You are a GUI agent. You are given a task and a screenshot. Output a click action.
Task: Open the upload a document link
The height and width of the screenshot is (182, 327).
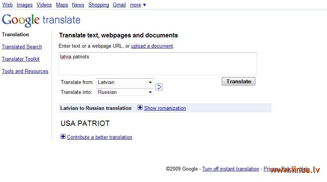(152, 46)
